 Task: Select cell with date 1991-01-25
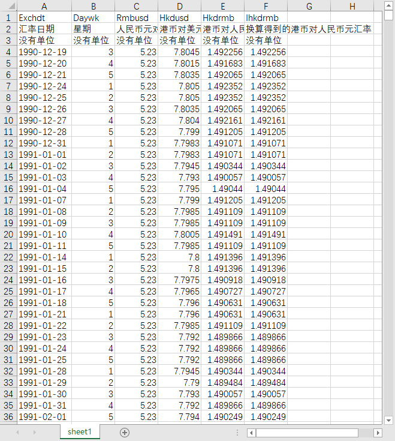click(44, 360)
